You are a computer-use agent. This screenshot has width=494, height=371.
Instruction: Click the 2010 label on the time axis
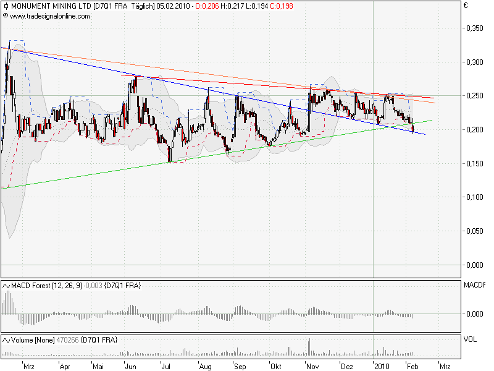(x=383, y=365)
